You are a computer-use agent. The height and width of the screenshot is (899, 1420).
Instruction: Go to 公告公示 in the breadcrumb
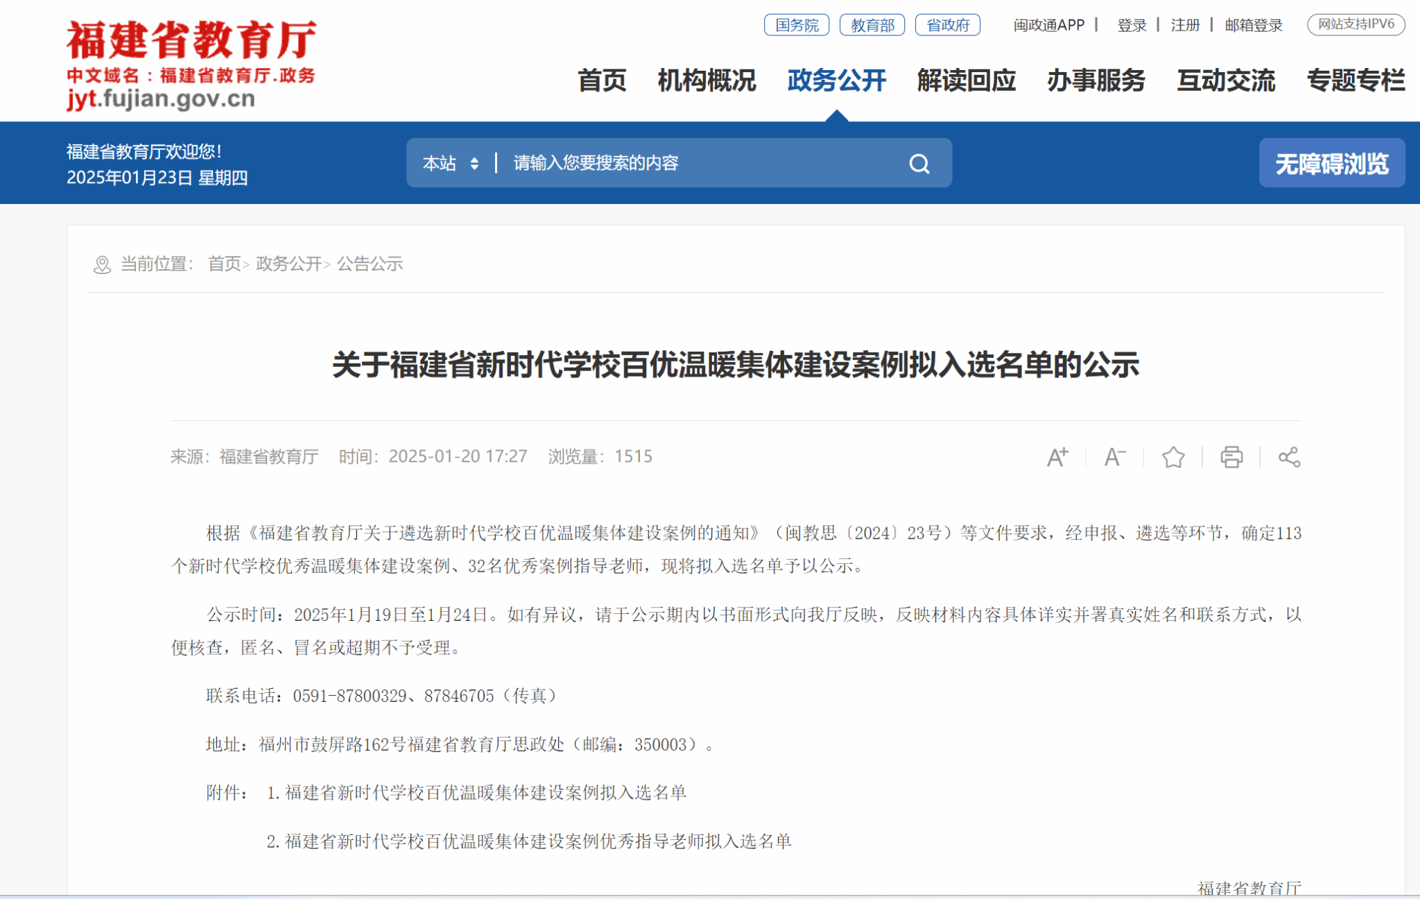click(370, 264)
